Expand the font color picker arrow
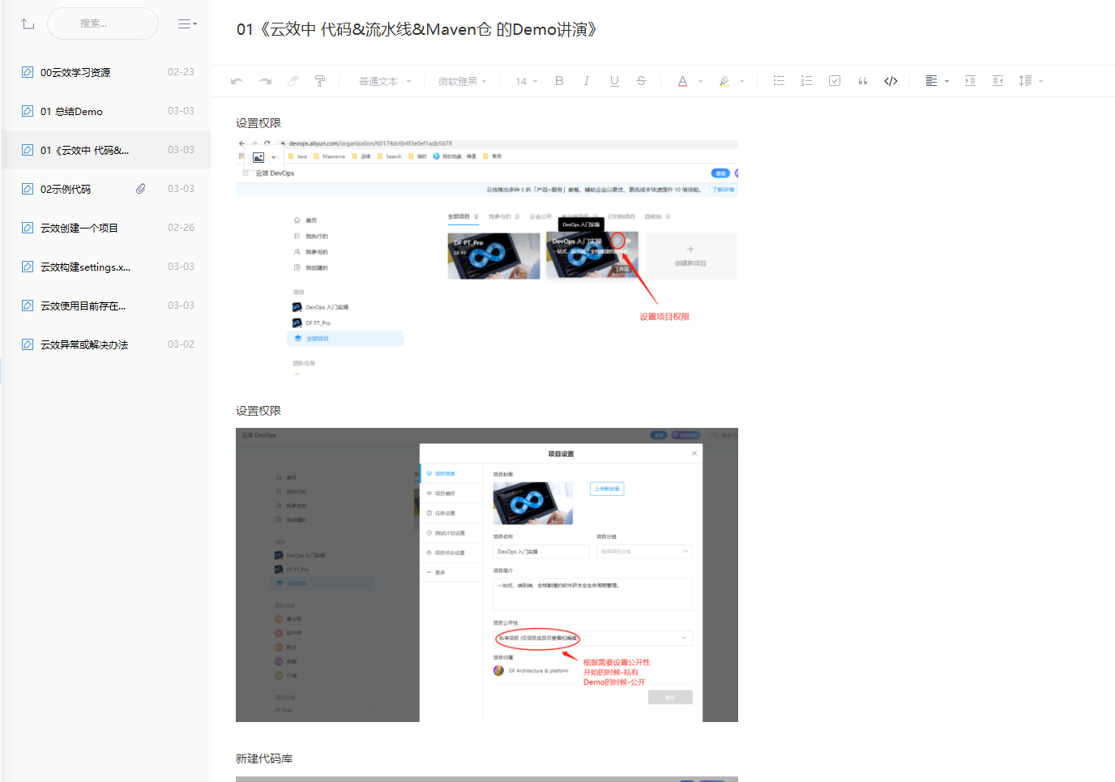The image size is (1115, 782). coord(701,81)
